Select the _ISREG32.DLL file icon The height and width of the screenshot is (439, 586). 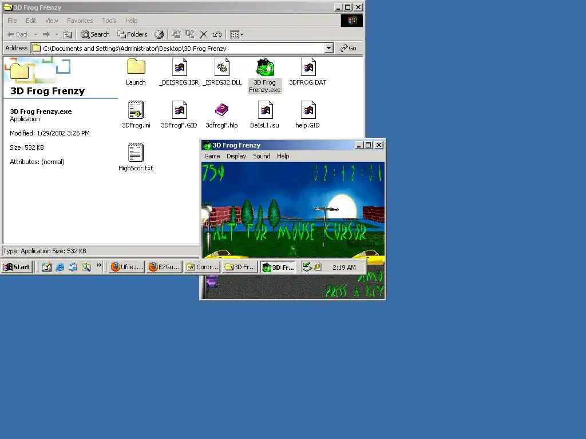(x=222, y=67)
